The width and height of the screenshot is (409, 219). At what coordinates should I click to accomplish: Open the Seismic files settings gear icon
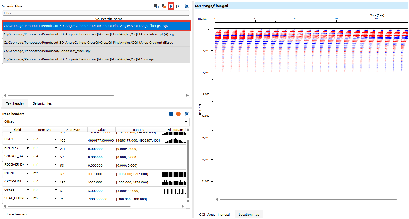[187, 6]
